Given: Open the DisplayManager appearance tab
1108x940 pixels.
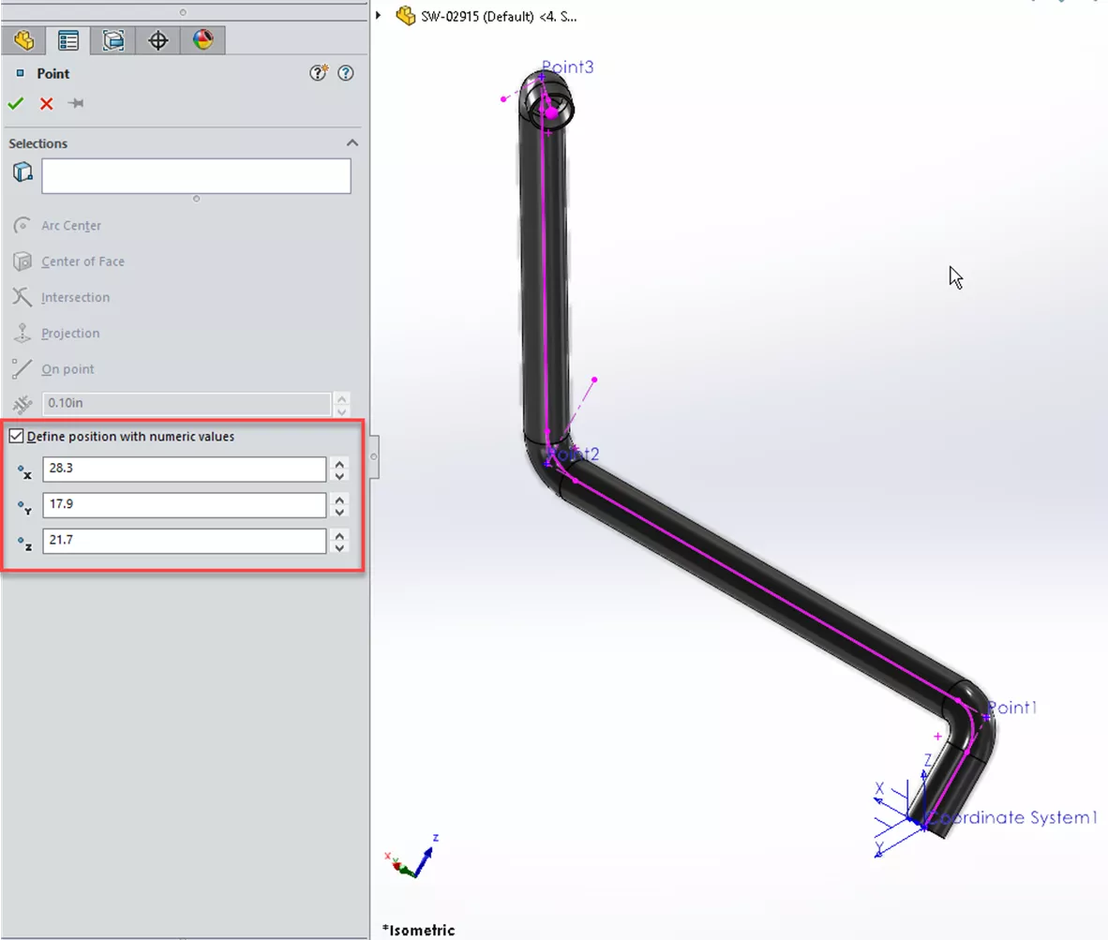Looking at the screenshot, I should [x=202, y=40].
